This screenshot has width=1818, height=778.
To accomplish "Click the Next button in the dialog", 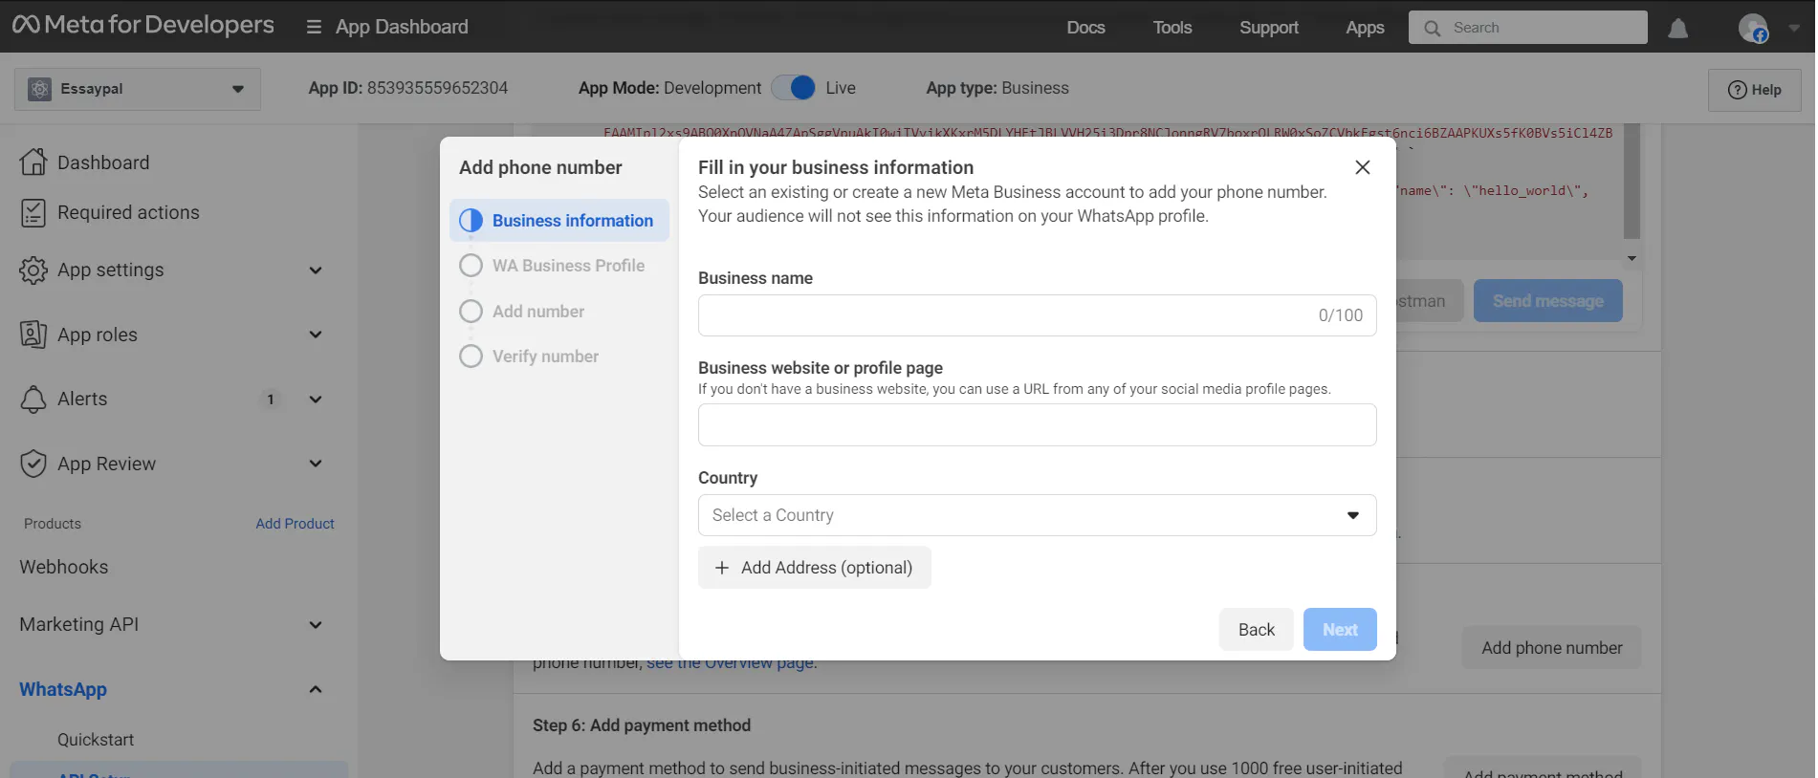I will coord(1340,630).
